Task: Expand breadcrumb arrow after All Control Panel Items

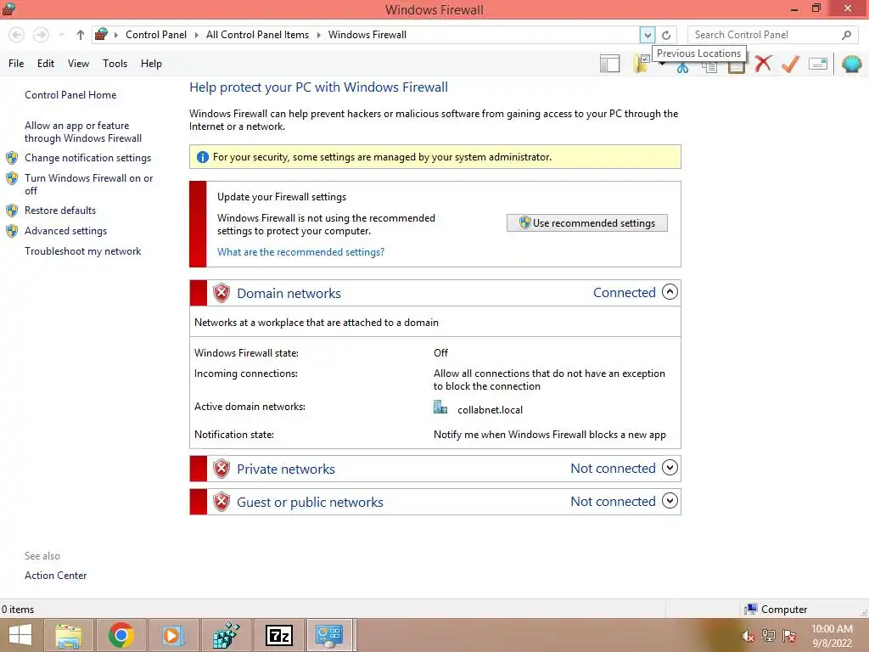Action: click(x=319, y=35)
